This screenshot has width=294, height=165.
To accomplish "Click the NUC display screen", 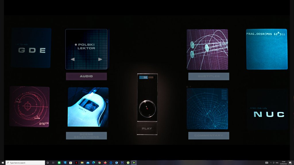I will pos(267,109).
